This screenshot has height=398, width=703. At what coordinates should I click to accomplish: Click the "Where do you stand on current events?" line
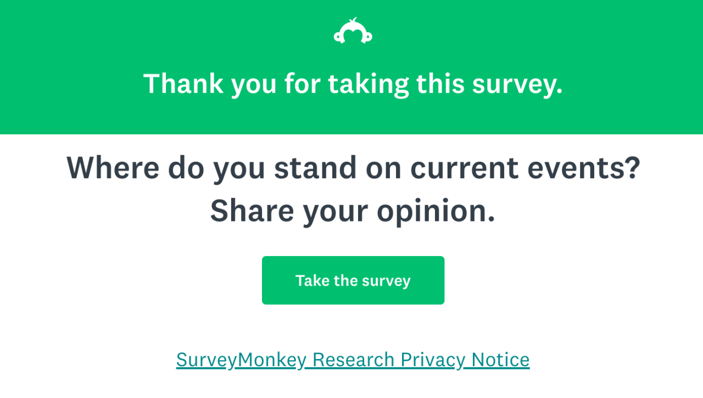click(x=353, y=168)
